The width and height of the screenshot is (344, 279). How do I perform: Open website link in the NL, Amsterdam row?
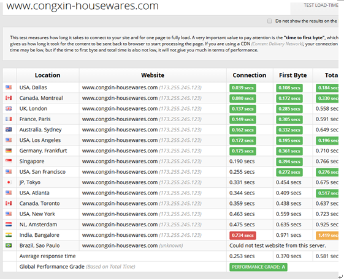(120, 225)
